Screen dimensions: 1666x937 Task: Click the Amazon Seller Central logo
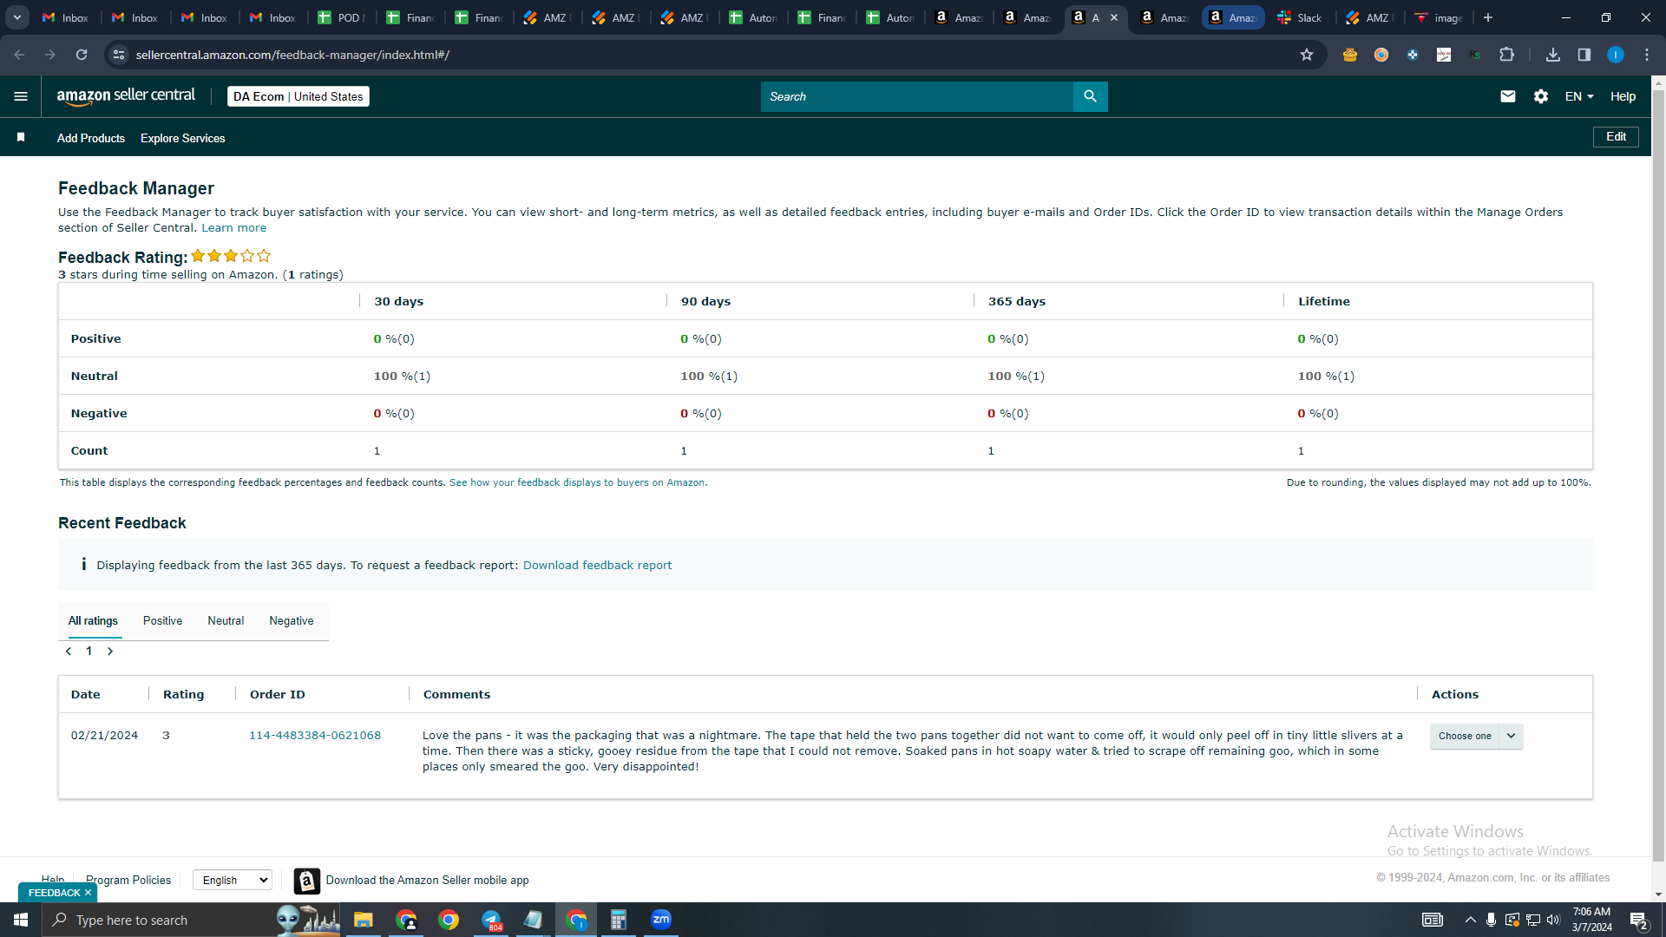click(x=126, y=96)
